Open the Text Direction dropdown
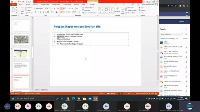The image size is (200, 112). [88, 8]
